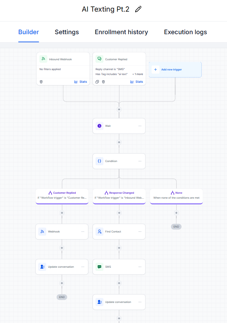This screenshot has height=323, width=227.
Task: Open Stats for Inbound Webhook trigger
Action: [x=81, y=82]
